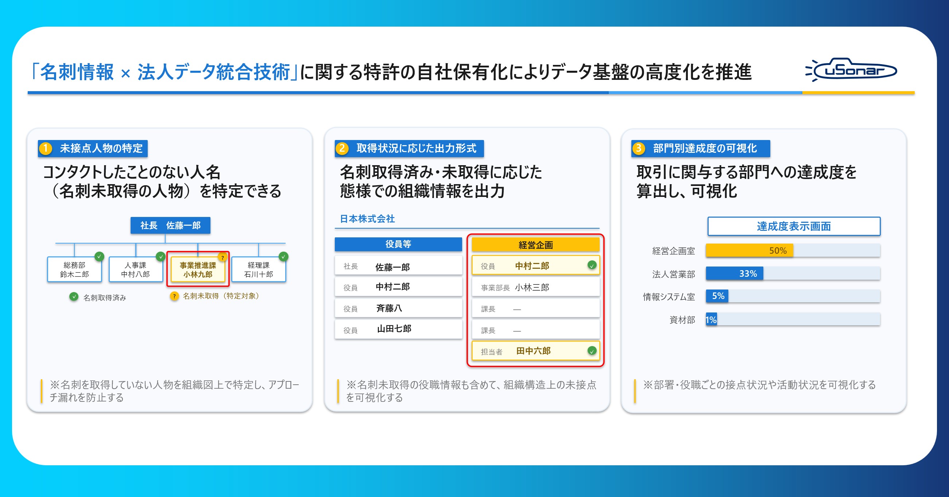Click the uSonar submarine logo
This screenshot has height=497, width=949.
(851, 70)
